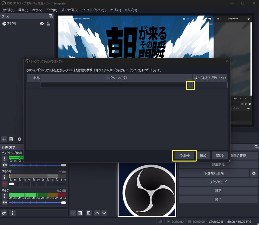Click the add scene plus icon

click(x=73, y=213)
